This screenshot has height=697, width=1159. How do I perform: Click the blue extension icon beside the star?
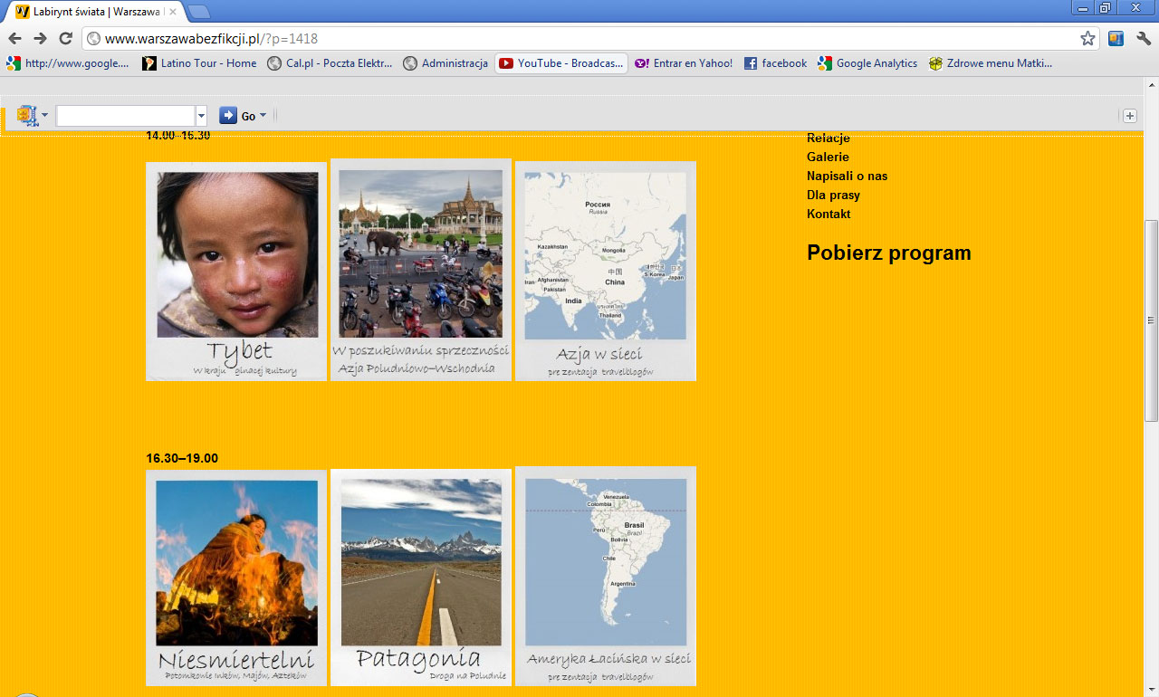[1116, 38]
